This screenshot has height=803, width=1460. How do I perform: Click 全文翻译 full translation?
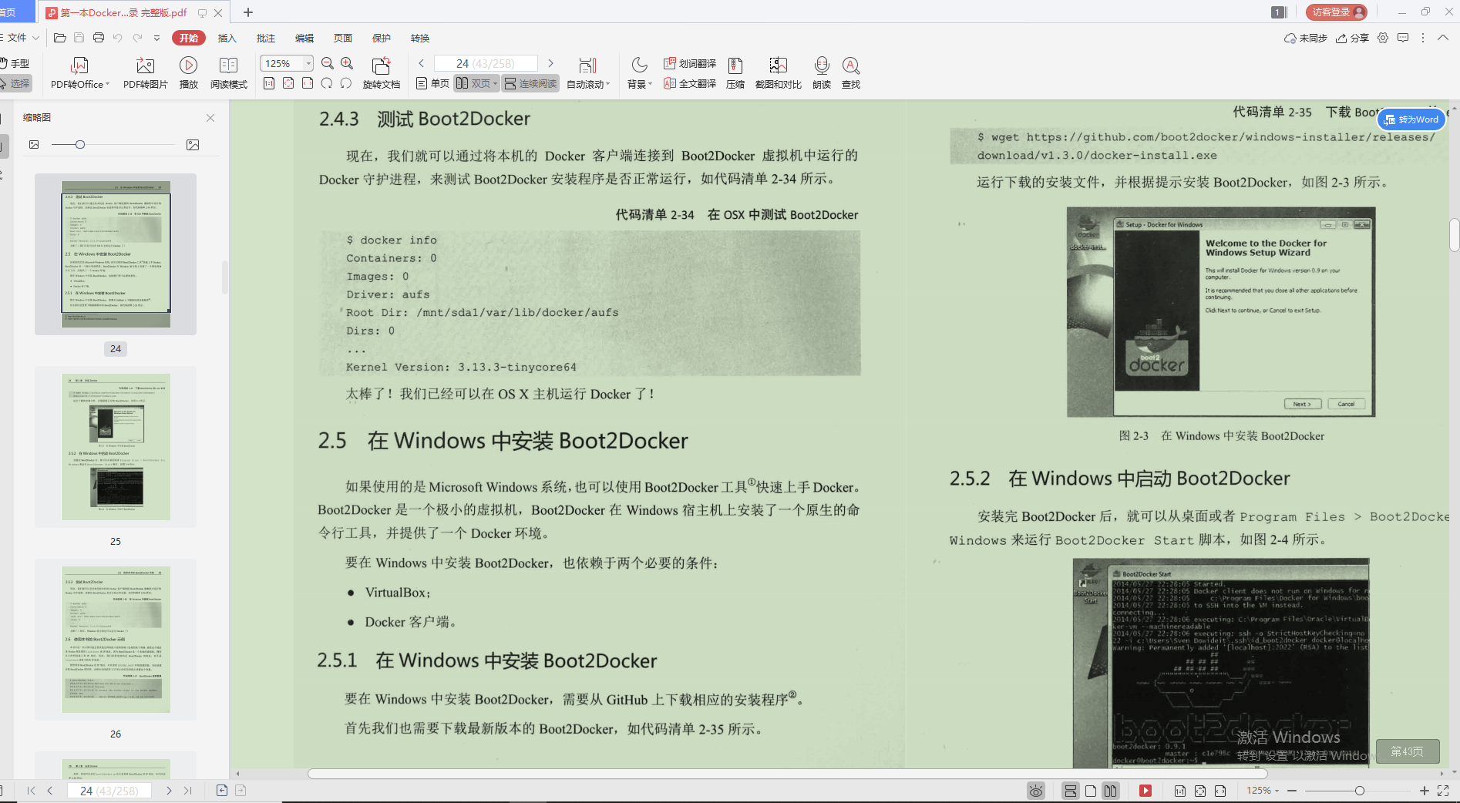[x=690, y=83]
